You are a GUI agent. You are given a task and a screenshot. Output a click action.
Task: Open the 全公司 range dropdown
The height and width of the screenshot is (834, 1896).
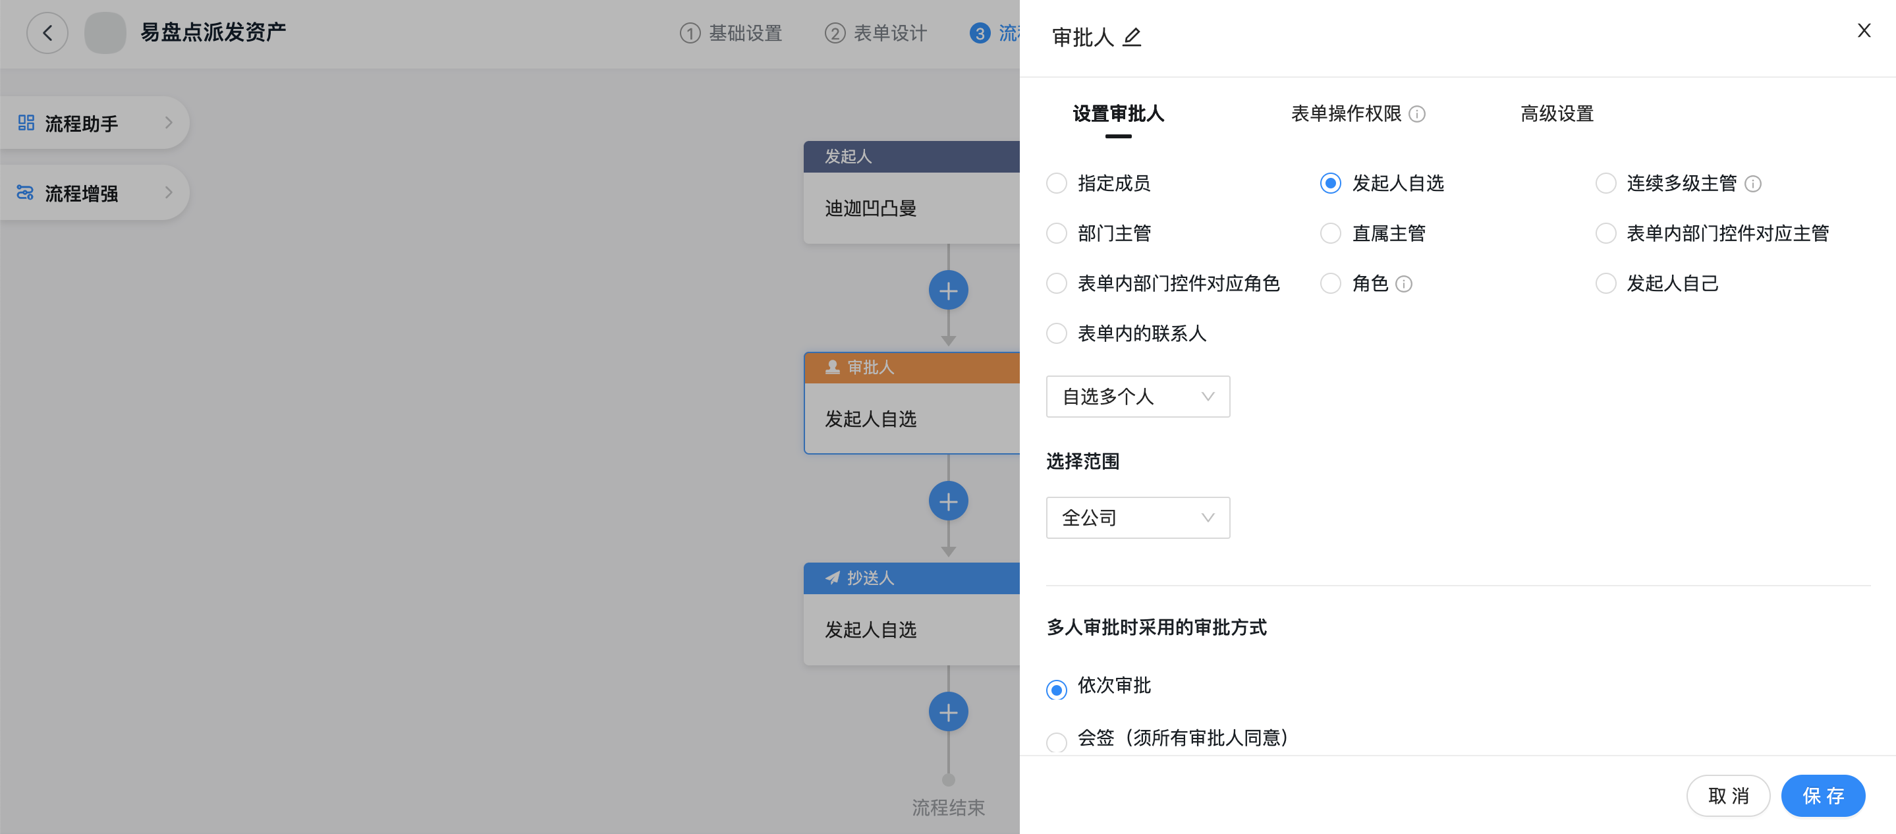pos(1137,518)
